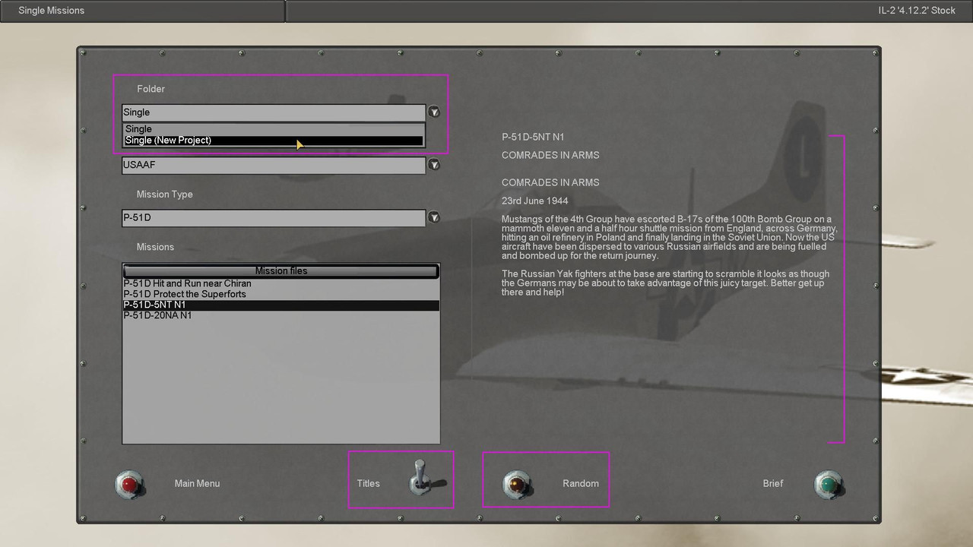973x547 pixels.
Task: Select mission P-51D Protect the Superforts
Action: 281,294
